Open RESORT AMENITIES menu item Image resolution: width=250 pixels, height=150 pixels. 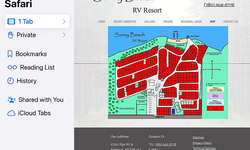click(x=125, y=22)
